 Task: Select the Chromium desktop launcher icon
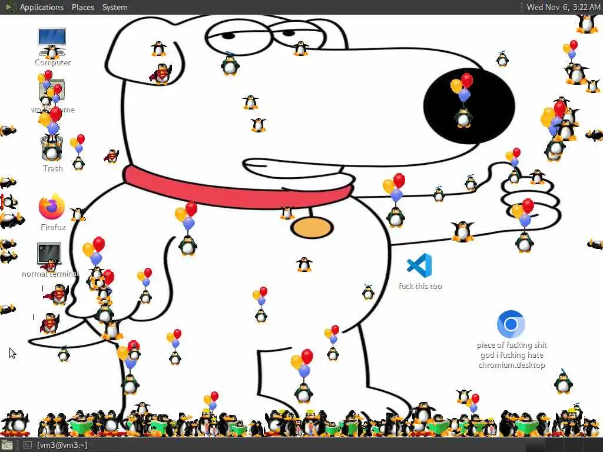[x=511, y=324]
